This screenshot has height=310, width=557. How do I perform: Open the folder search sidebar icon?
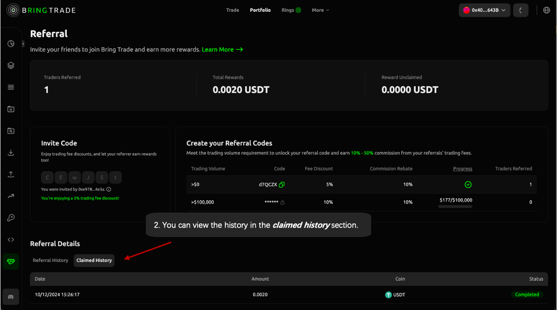[x=11, y=131]
